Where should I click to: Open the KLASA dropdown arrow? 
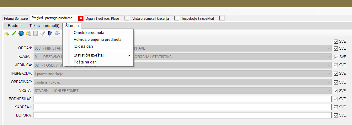329,57
